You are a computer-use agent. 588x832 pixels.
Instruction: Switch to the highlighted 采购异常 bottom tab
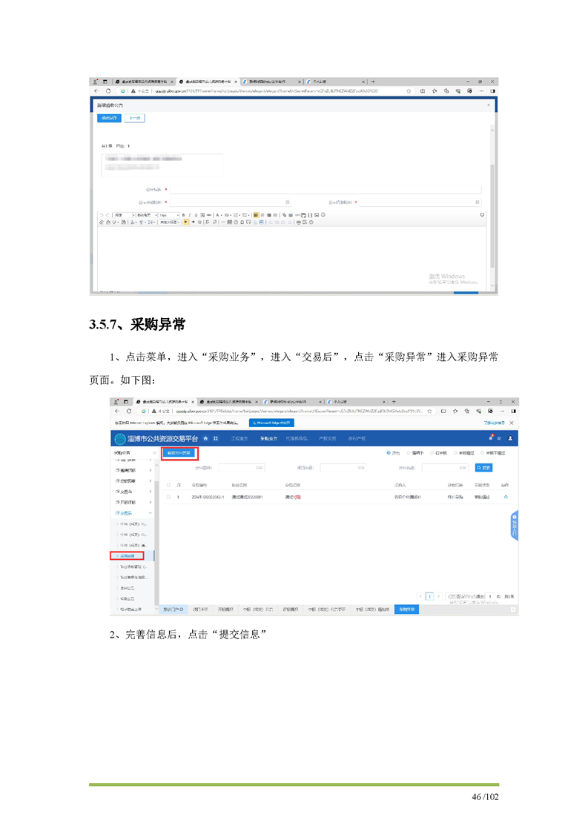point(406,609)
